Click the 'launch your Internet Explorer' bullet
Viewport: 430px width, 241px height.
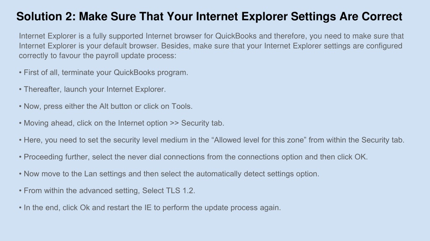(x=92, y=90)
